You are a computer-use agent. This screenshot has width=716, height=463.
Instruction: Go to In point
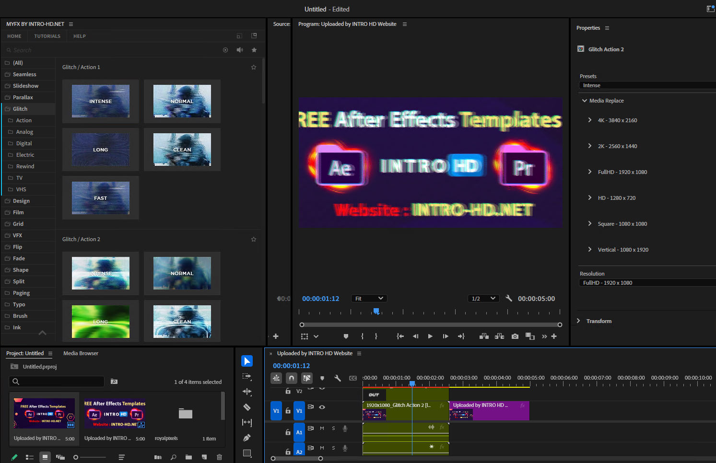point(400,336)
